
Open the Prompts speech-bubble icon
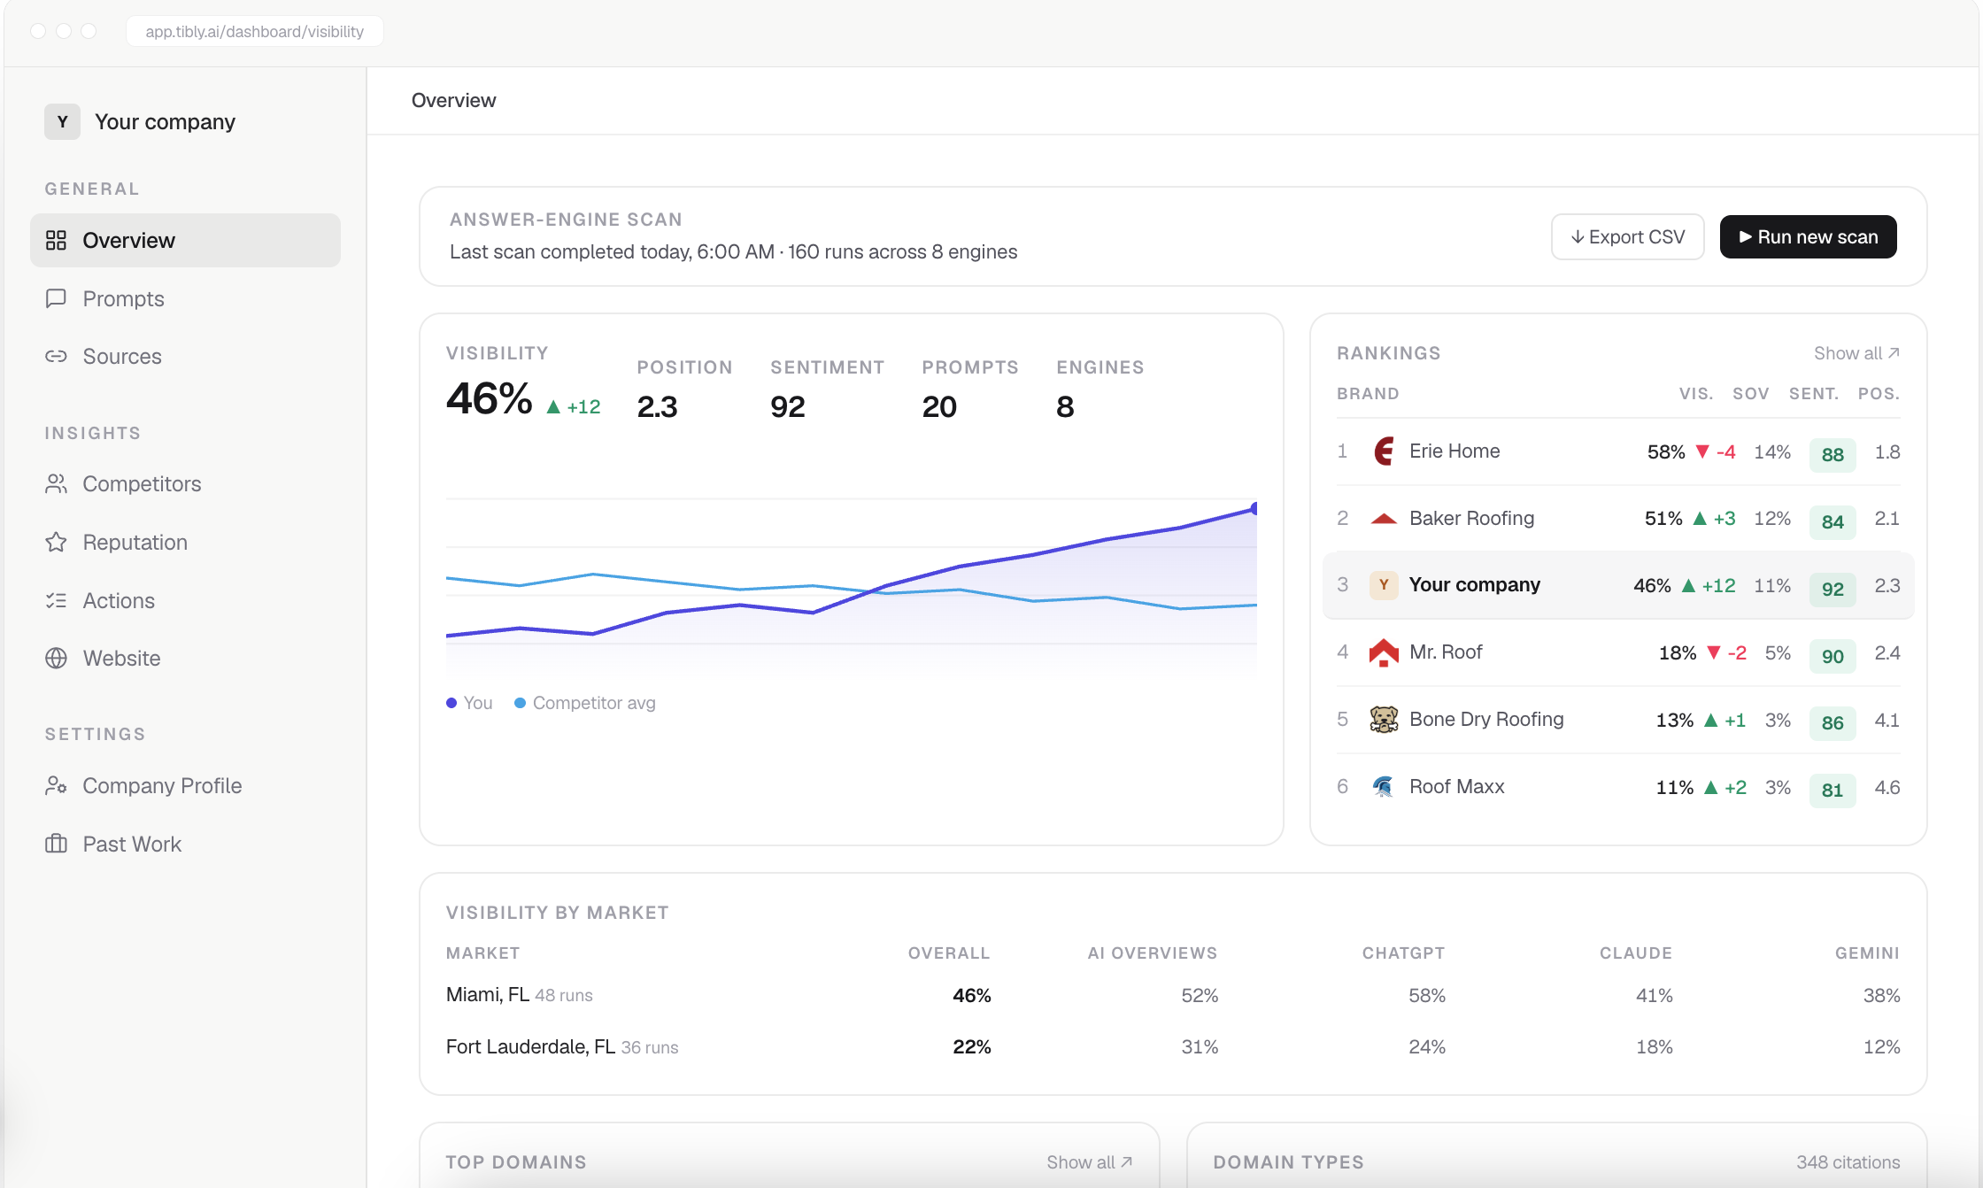click(56, 298)
